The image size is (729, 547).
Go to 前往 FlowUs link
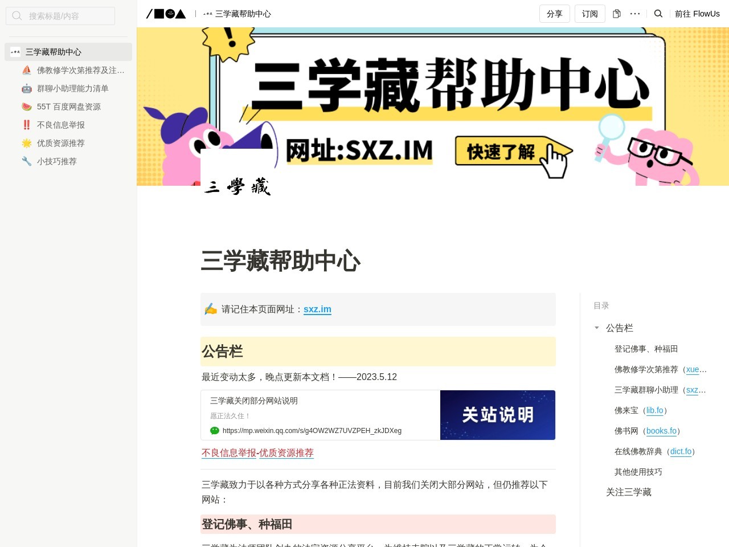point(697,14)
